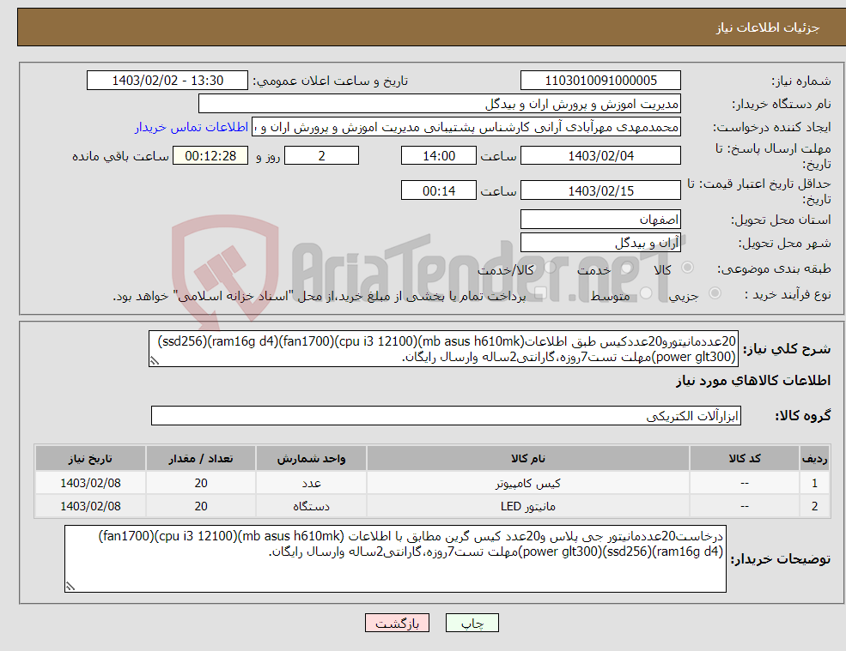
Task: Click resize handle of need description box
Action: point(155,361)
